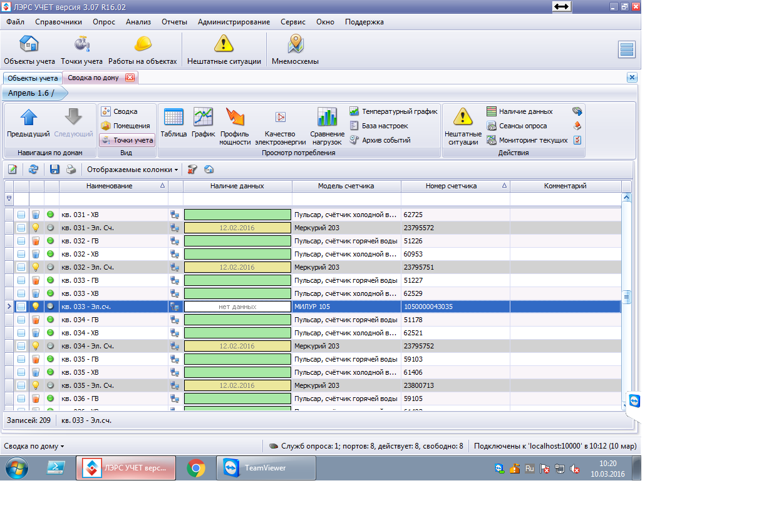Open Качество электроэнергии
769x513 pixels.
click(280, 126)
